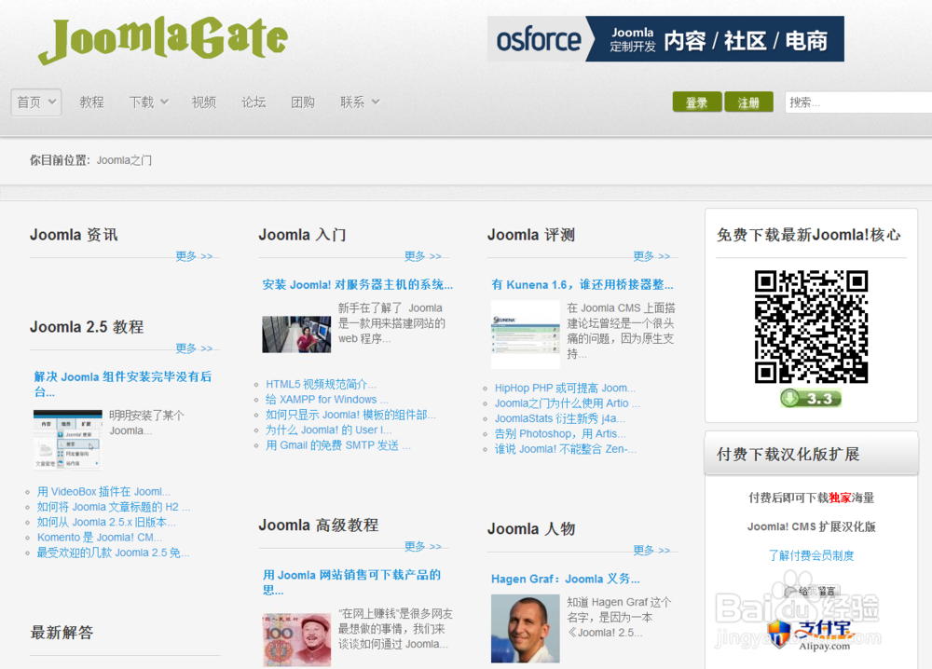Open 更多 link under Joomla 入门

coord(422,256)
